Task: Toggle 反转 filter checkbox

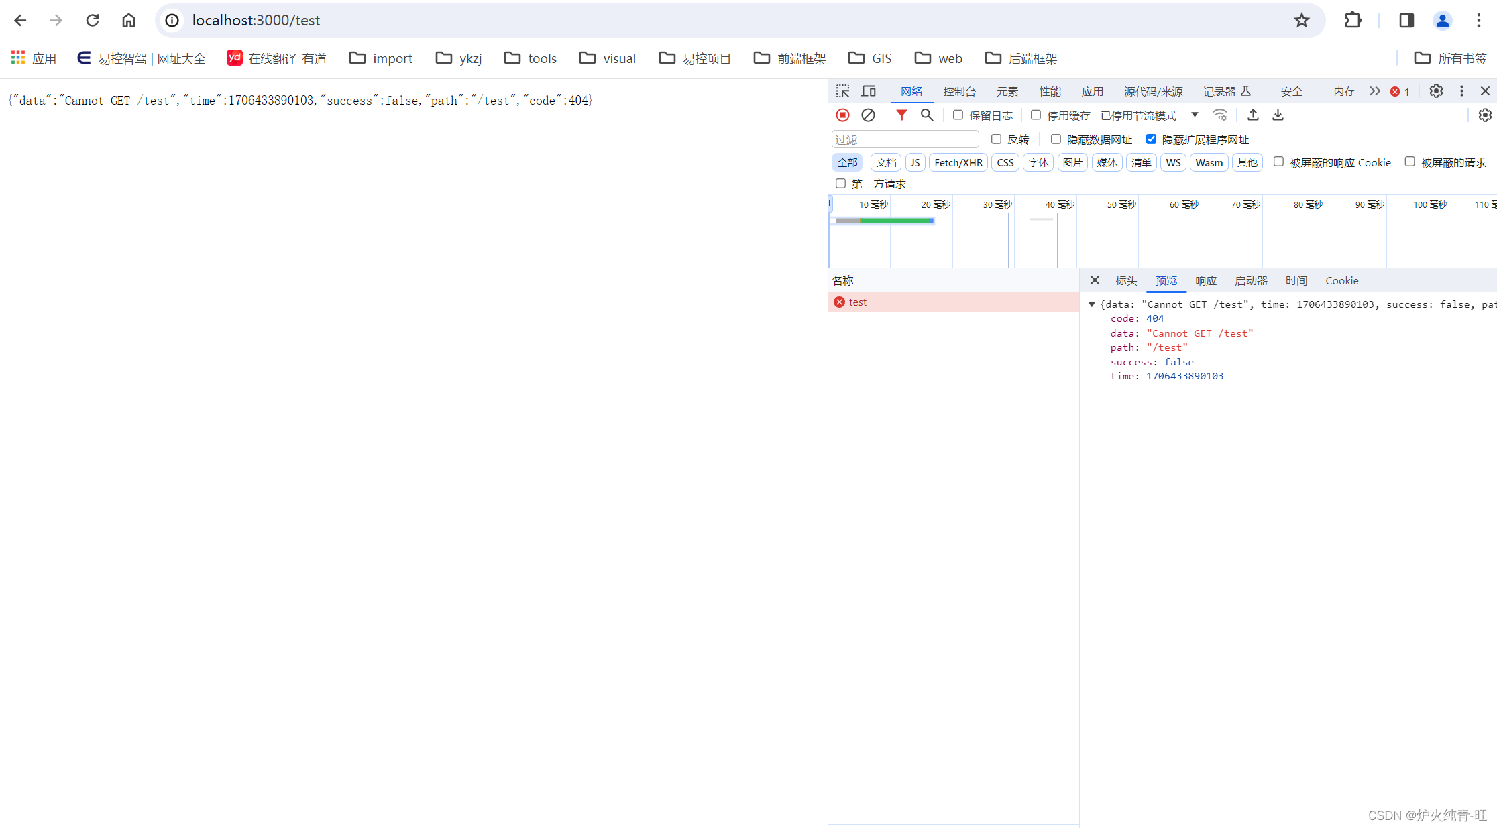Action: 996,139
